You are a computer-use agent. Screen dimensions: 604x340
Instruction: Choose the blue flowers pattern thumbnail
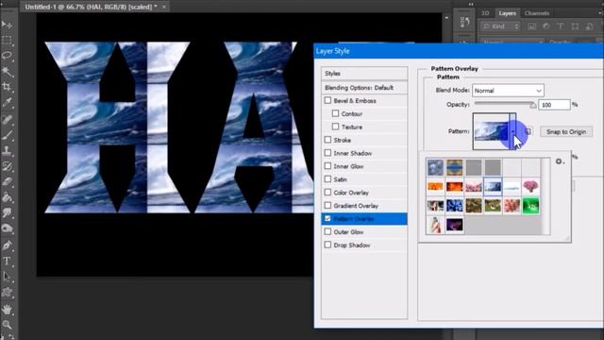click(x=454, y=206)
